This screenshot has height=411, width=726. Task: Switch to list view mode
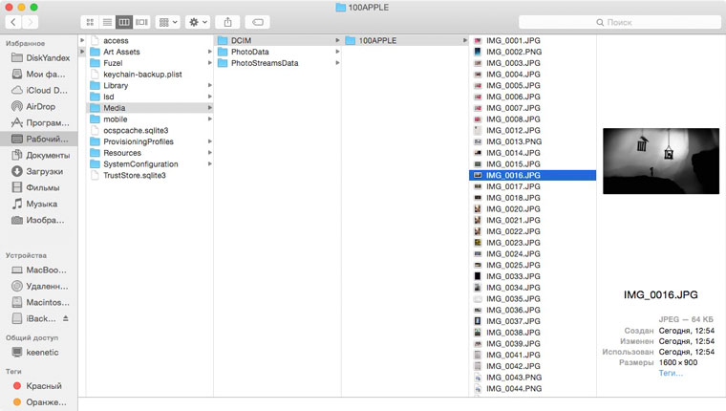pos(107,21)
